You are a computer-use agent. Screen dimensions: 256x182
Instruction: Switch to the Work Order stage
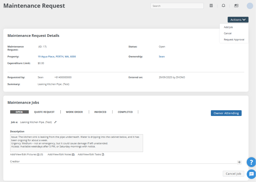point(74,112)
